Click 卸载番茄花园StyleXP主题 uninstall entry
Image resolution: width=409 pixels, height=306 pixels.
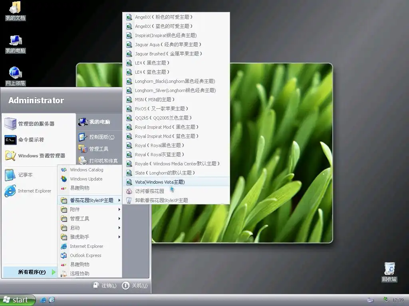176,200
